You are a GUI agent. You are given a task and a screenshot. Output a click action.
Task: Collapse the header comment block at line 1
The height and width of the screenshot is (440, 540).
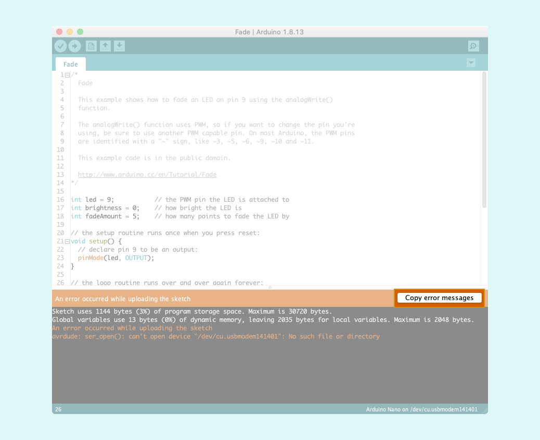pyautogui.click(x=67, y=75)
